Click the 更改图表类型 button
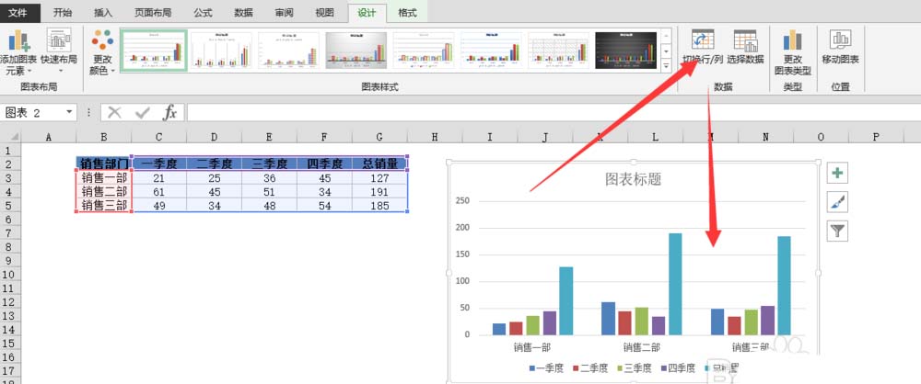The width and height of the screenshot is (921, 384). pos(792,52)
